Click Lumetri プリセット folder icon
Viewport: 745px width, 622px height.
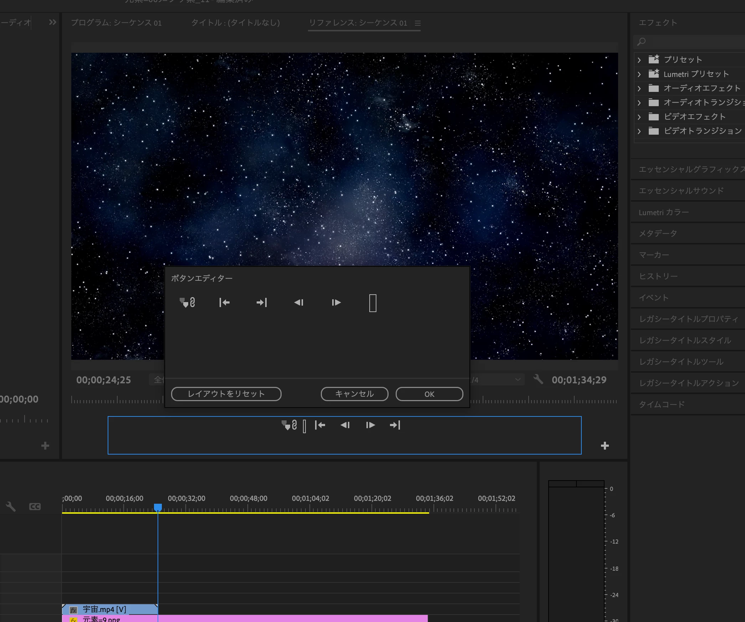654,73
